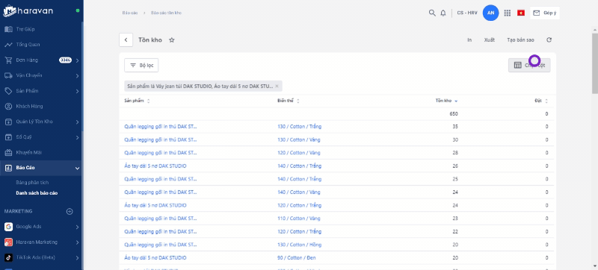This screenshot has height=270, width=598.
Task: Click the Quản Lý Tồn Kho icon
Action: (x=8, y=122)
